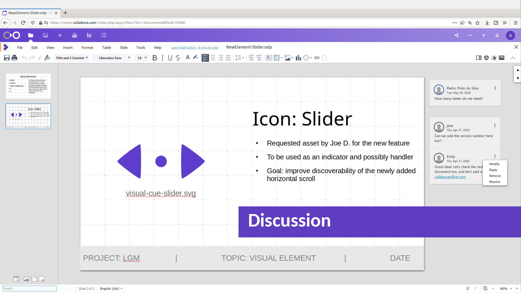Open the Insert menu
This screenshot has width=521, height=293.
(68, 47)
